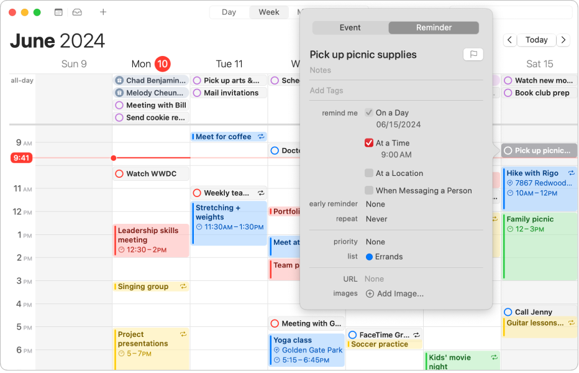The image size is (579, 373).
Task: Select the Day view tab
Action: click(x=229, y=12)
